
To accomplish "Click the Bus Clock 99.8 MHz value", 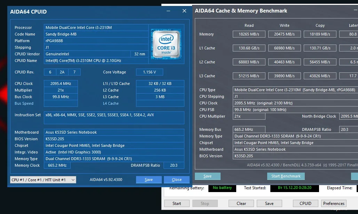I will click(61, 97).
